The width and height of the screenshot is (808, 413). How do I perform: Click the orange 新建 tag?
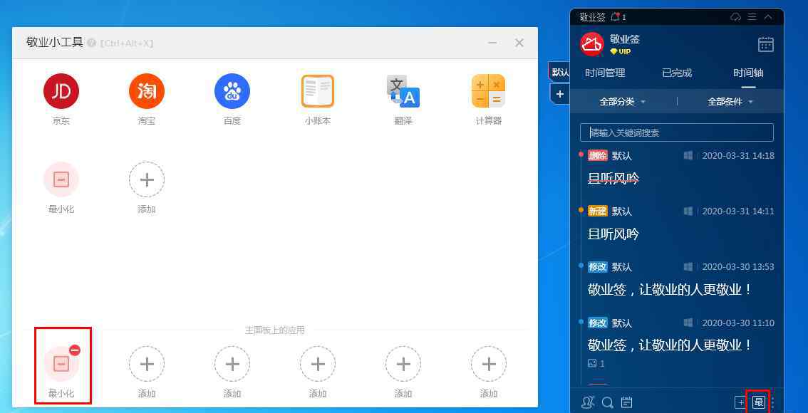[598, 211]
